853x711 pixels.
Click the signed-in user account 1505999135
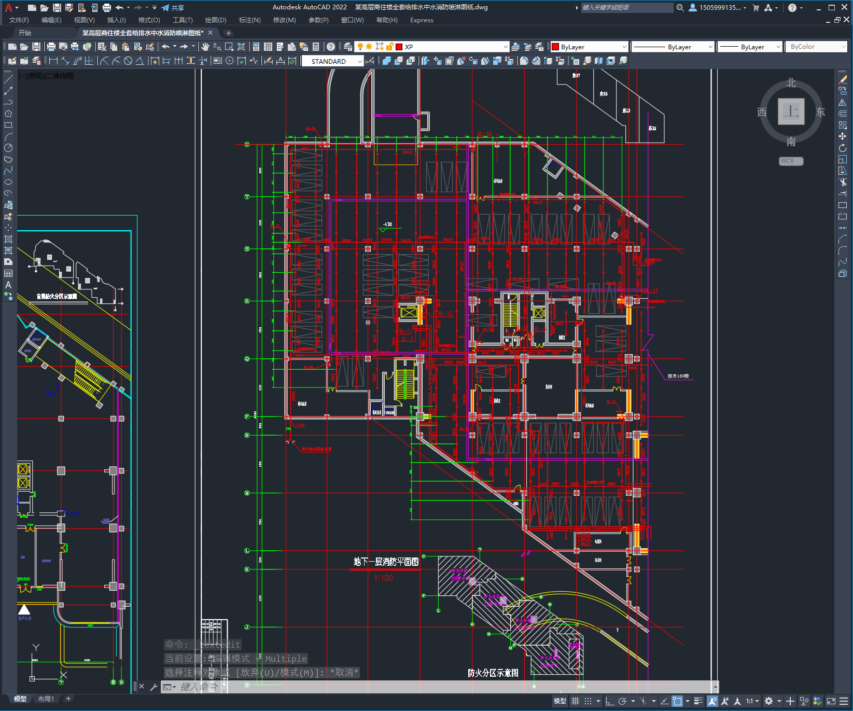coord(718,8)
